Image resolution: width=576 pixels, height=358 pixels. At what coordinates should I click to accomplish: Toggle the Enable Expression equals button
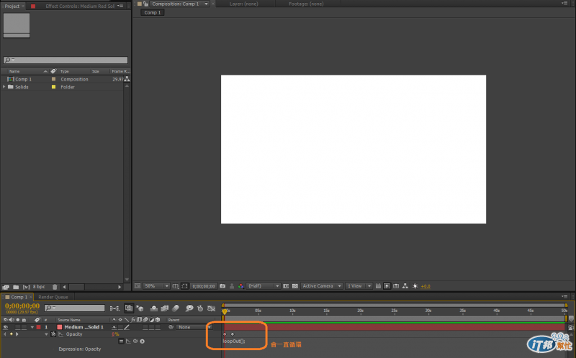(x=121, y=341)
